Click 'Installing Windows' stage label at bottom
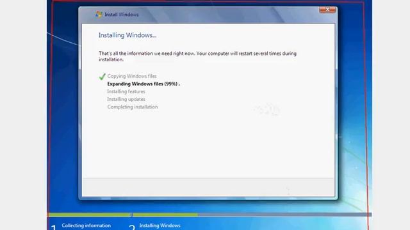This screenshot has width=410, height=230. pyautogui.click(x=160, y=226)
